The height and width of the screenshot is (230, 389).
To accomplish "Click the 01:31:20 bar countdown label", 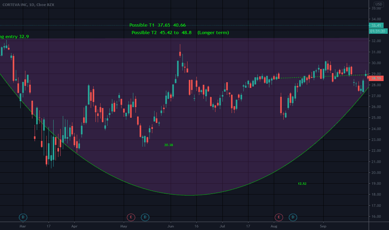I will pos(378,31).
